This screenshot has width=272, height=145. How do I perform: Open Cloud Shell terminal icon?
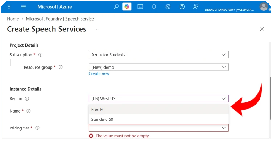coord(140,7)
